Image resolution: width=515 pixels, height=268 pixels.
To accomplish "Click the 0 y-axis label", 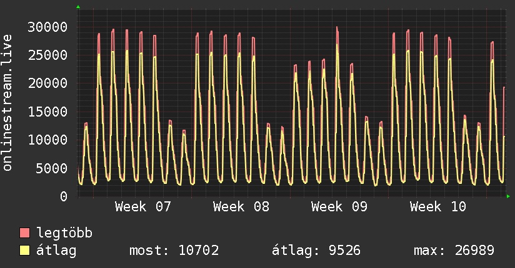I will click(64, 196).
